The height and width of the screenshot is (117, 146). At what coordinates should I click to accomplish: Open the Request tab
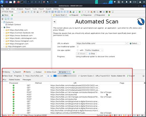74,15
